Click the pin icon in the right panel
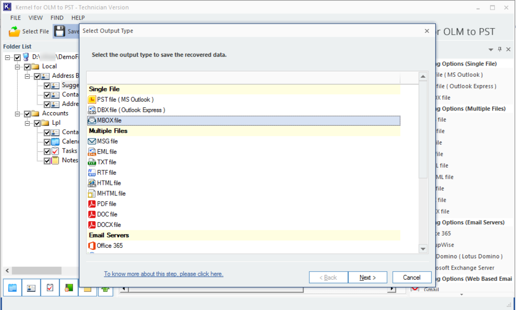The height and width of the screenshot is (310, 516). click(500, 49)
